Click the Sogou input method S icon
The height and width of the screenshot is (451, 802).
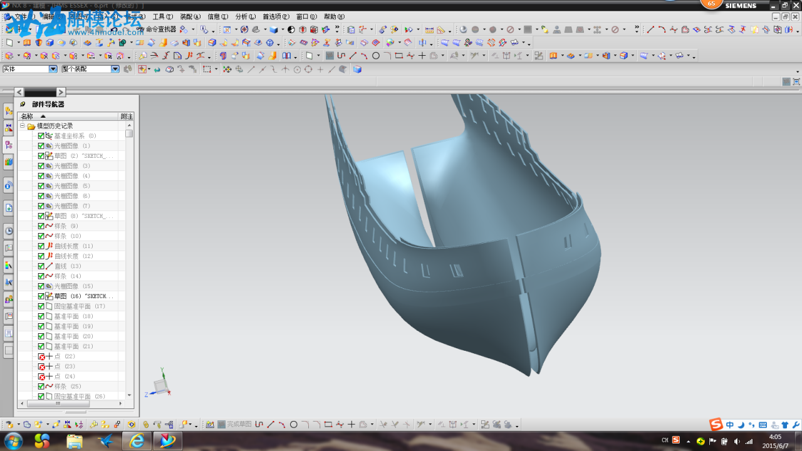point(716,425)
